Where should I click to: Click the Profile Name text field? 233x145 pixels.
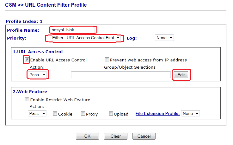73,30
